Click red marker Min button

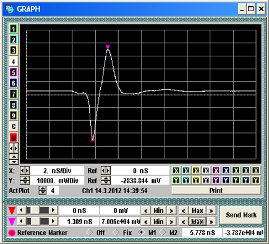[158, 211]
